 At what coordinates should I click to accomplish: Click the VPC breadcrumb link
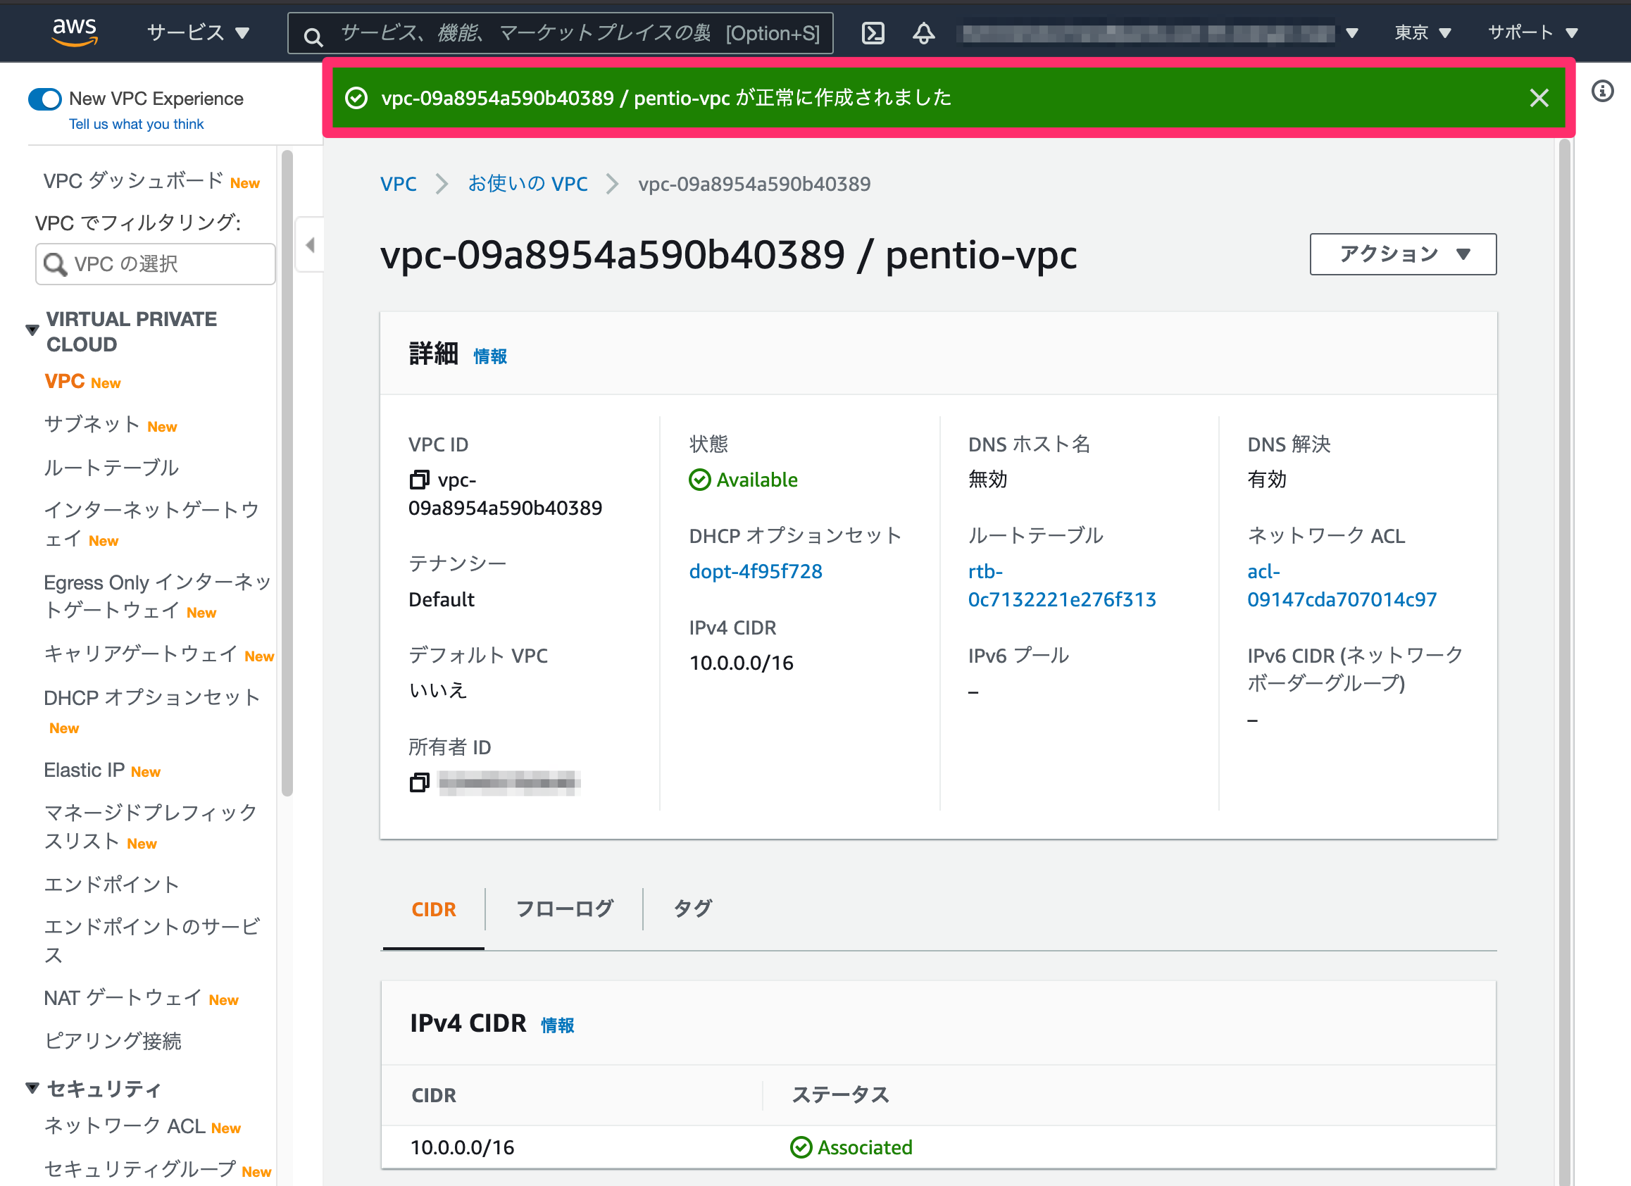coord(399,184)
